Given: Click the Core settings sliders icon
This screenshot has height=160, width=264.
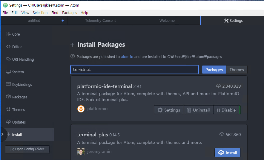Looking at the screenshot, I should click(x=8, y=34).
